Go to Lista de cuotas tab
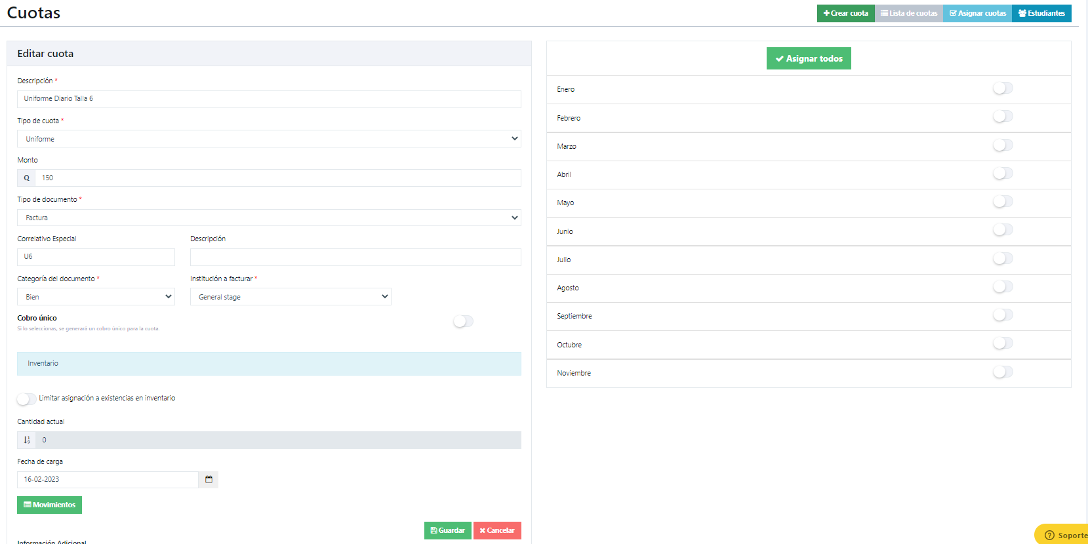This screenshot has height=544, width=1088. point(909,13)
